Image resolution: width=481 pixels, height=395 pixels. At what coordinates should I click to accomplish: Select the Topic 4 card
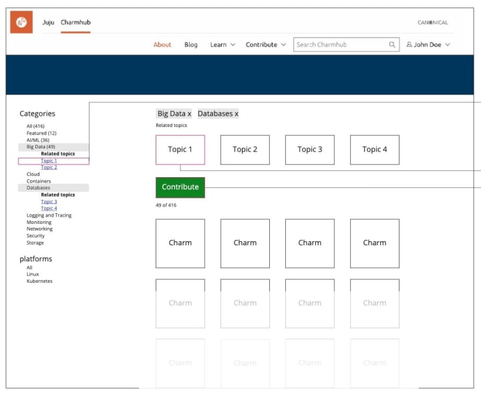[x=375, y=150]
